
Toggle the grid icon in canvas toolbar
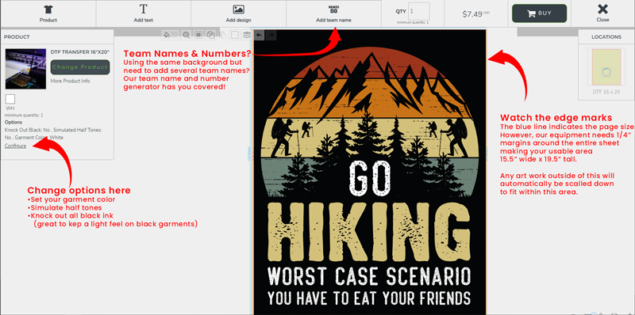tap(198, 35)
